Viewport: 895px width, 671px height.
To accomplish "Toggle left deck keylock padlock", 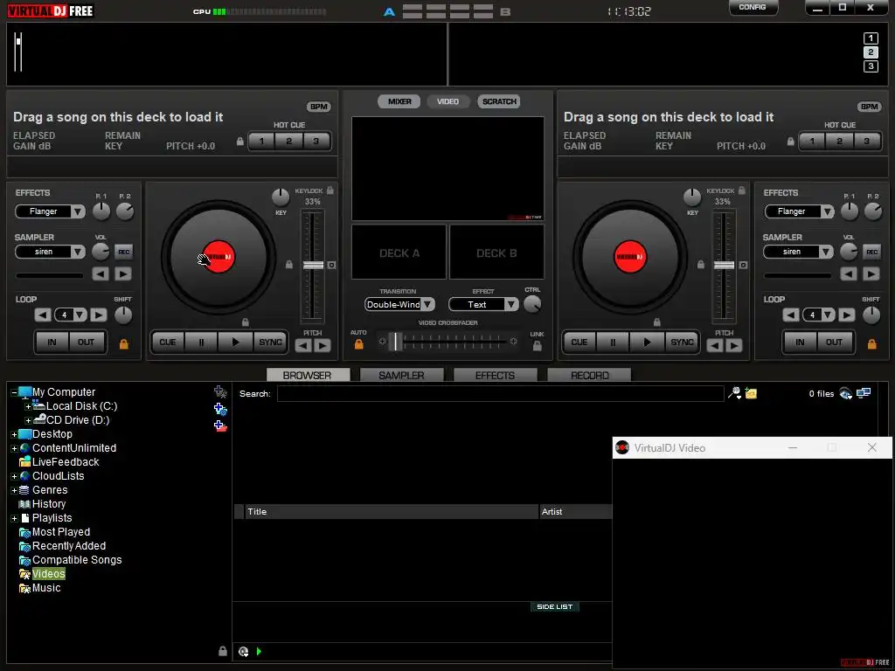I will pos(330,190).
